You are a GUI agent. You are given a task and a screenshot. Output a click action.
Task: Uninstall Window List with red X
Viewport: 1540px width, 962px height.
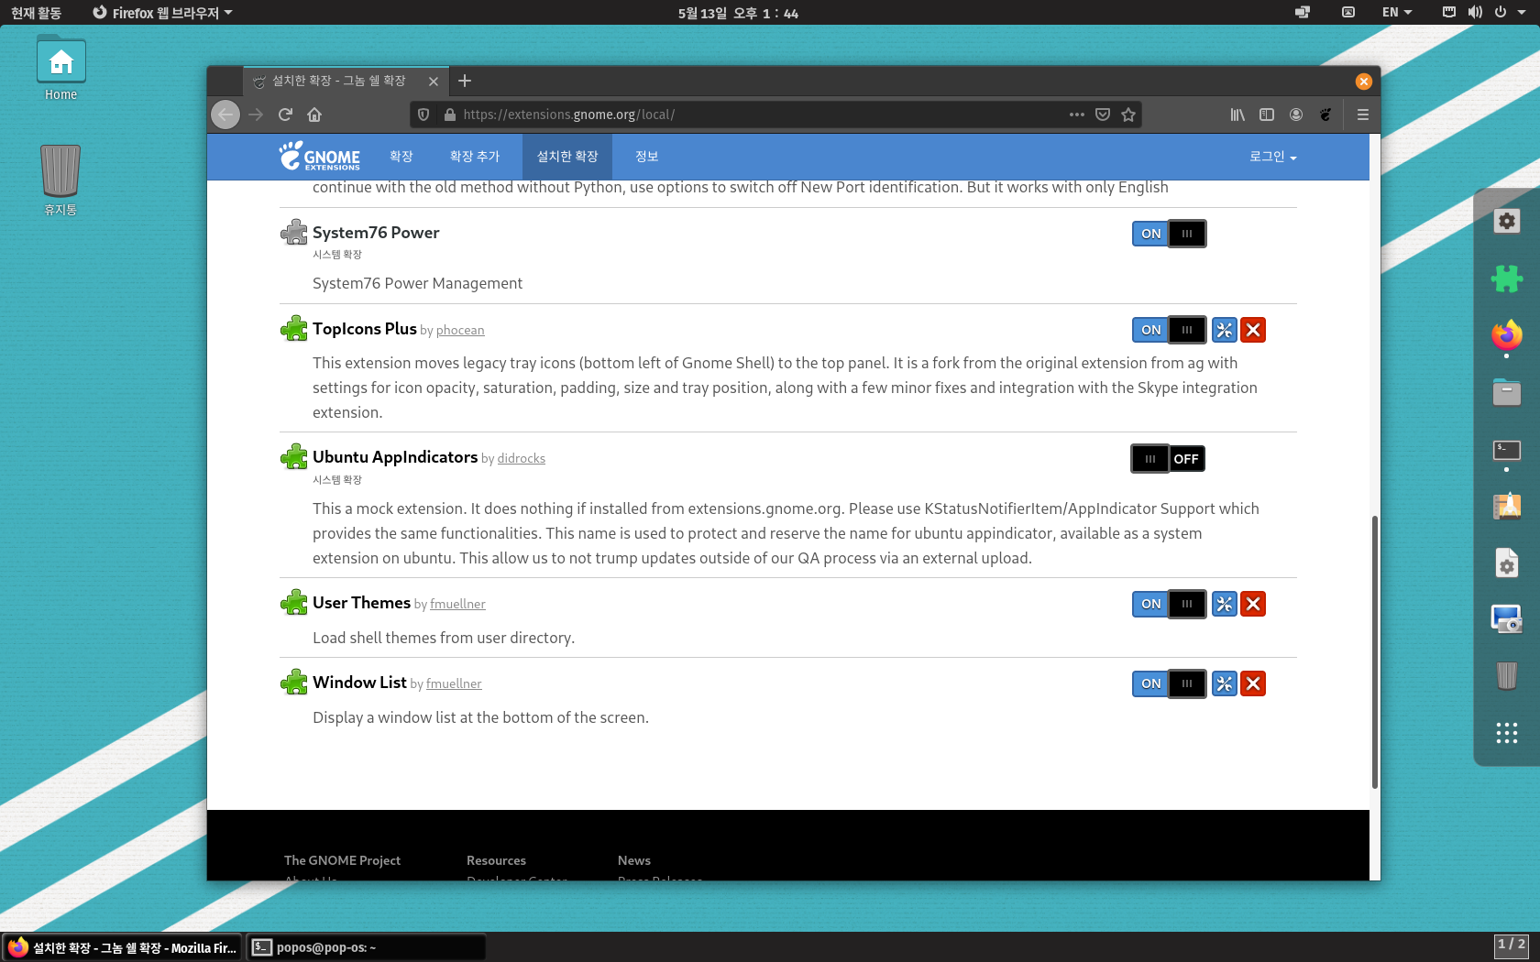(x=1253, y=683)
